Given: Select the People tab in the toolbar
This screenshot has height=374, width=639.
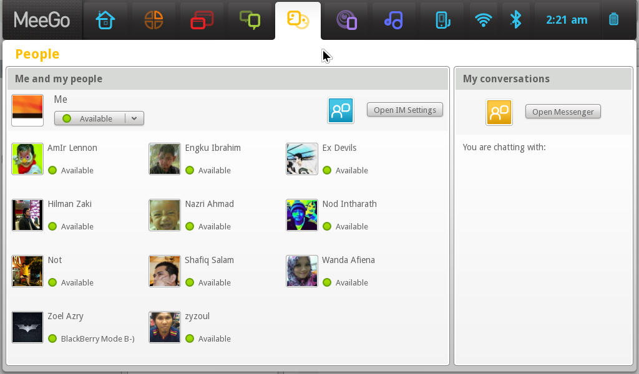Looking at the screenshot, I should coord(298,19).
